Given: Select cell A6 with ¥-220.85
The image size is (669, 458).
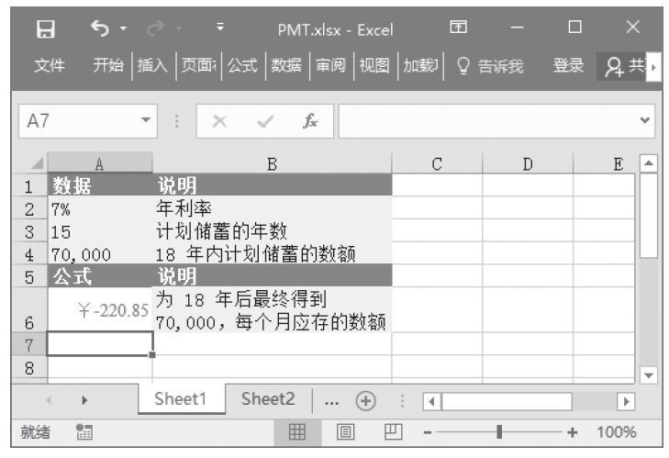Looking at the screenshot, I should 99,310.
